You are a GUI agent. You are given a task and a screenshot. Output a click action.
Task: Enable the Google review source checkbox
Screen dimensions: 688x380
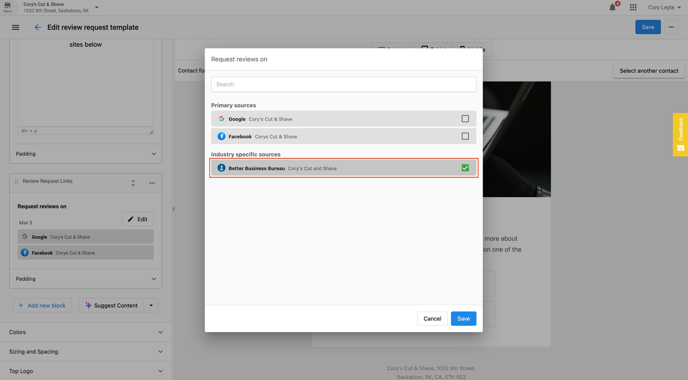465,119
